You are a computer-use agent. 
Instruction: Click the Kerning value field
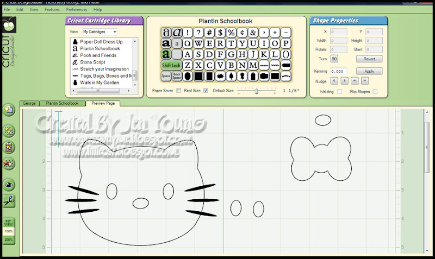click(x=339, y=71)
